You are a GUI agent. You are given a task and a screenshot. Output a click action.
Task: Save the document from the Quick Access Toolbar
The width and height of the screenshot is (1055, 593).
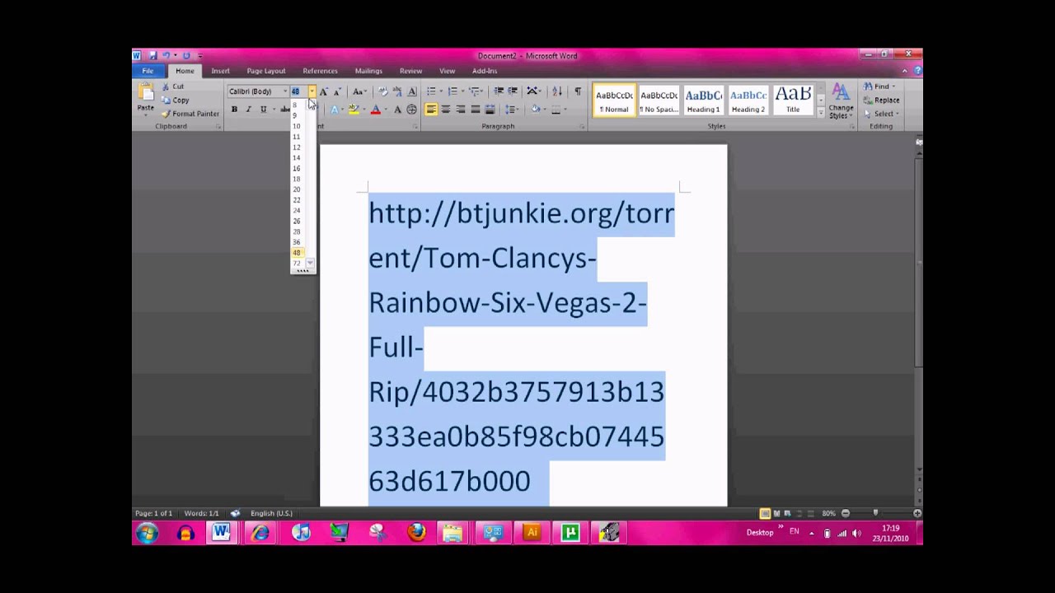(x=152, y=56)
